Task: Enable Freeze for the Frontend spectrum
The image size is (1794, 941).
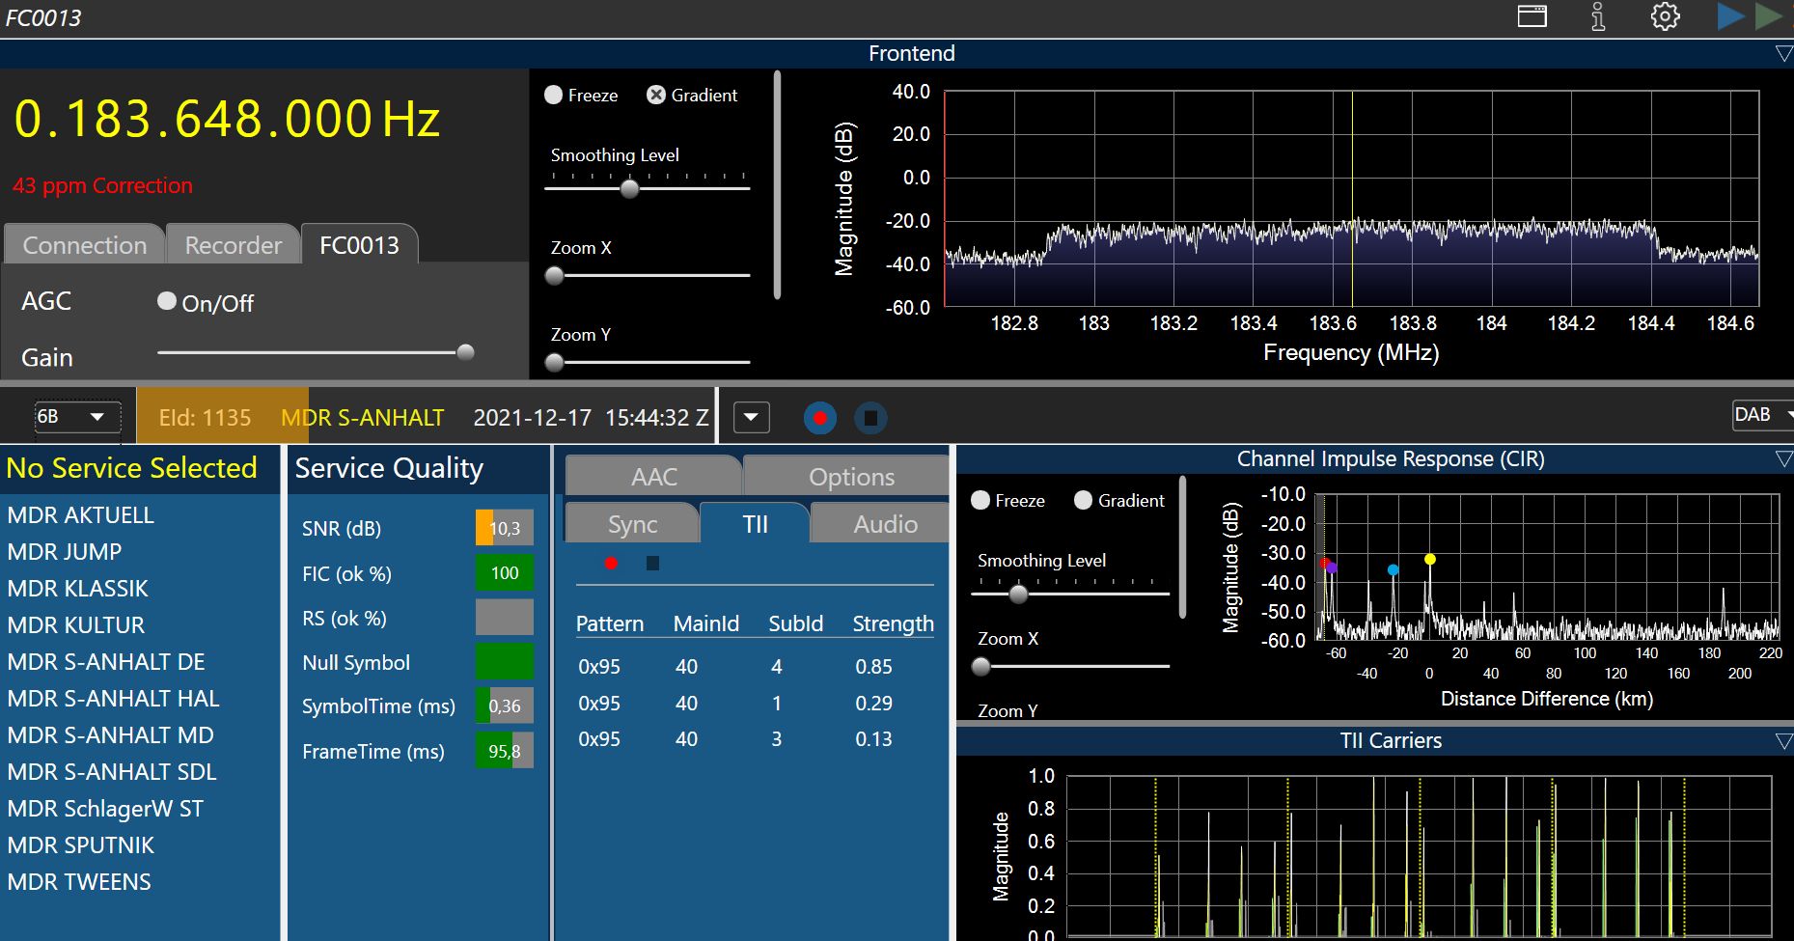Action: point(554,95)
